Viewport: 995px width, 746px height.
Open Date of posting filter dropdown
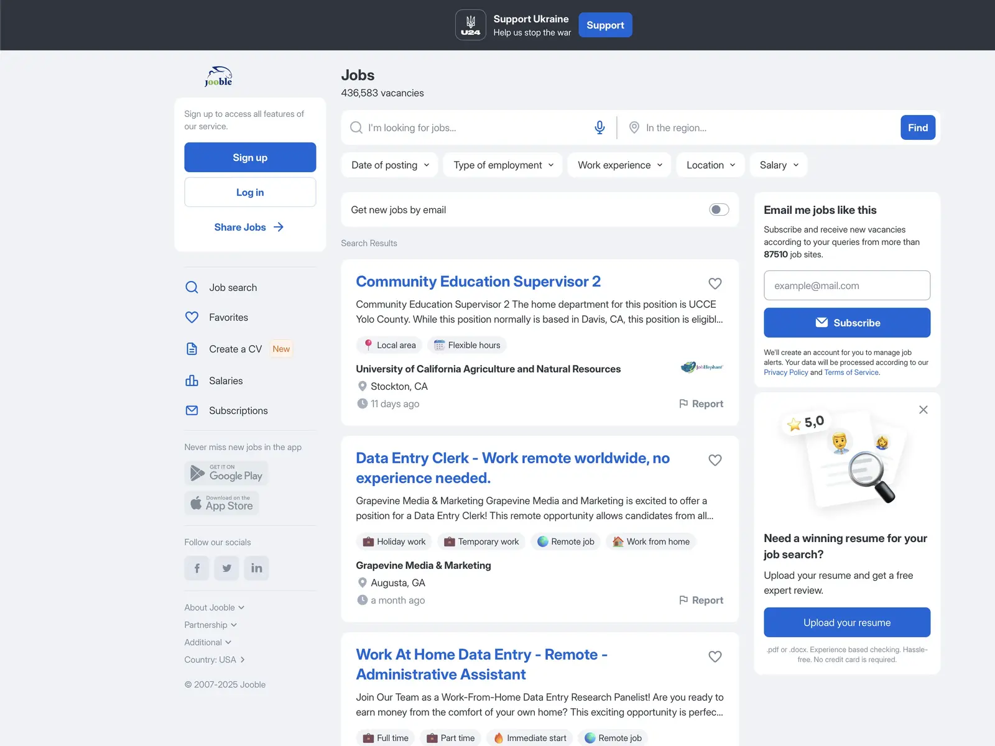391,165
